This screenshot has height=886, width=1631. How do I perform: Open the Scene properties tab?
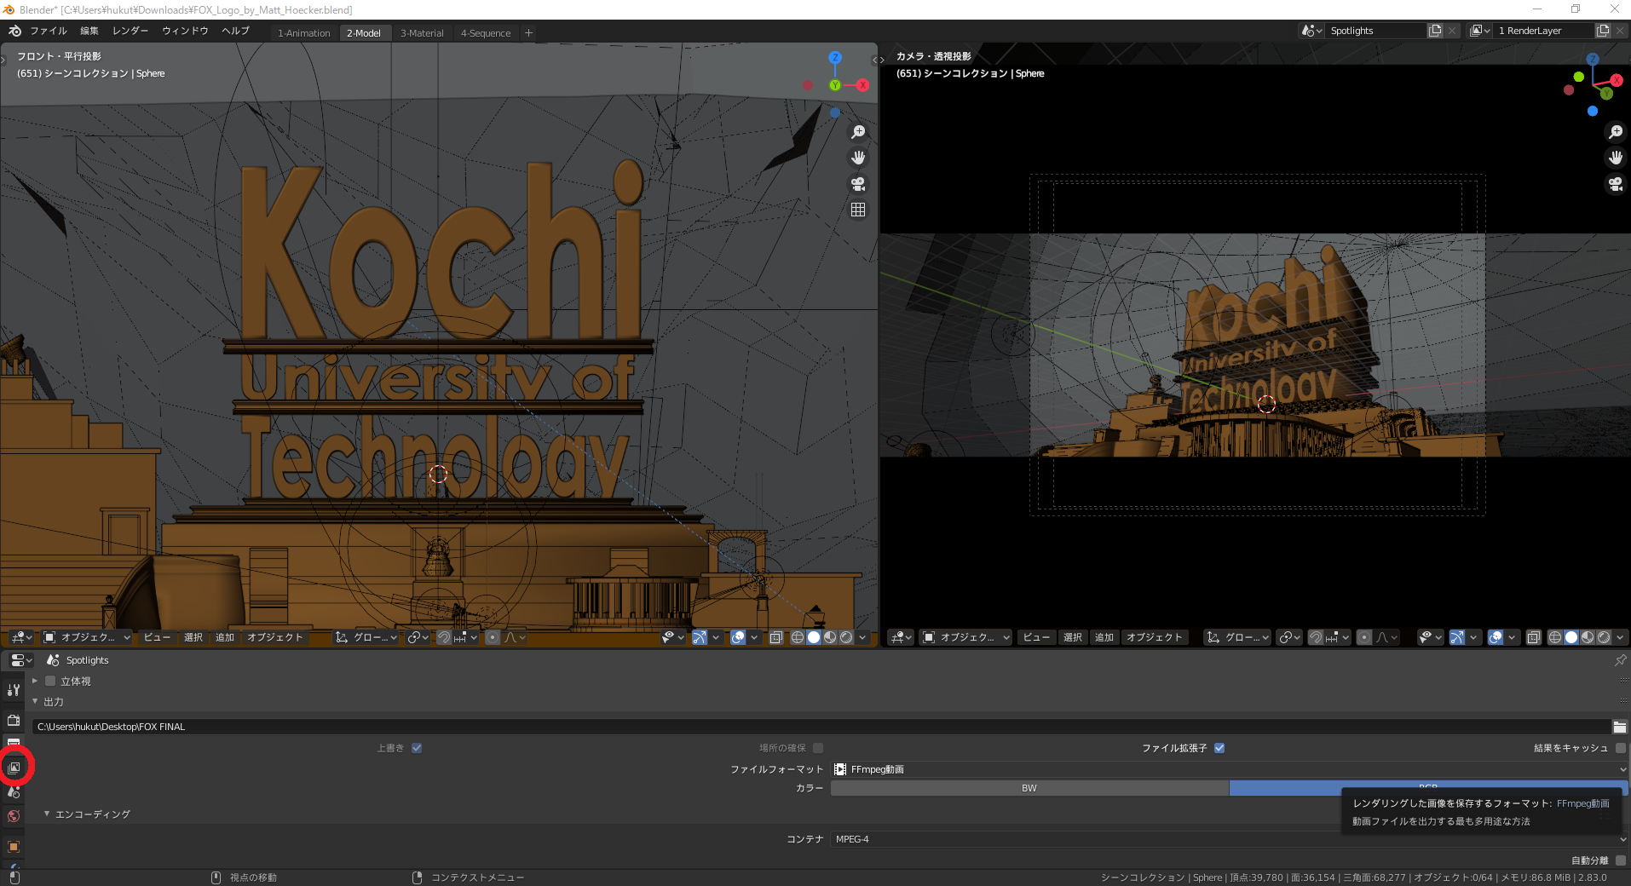click(x=14, y=792)
